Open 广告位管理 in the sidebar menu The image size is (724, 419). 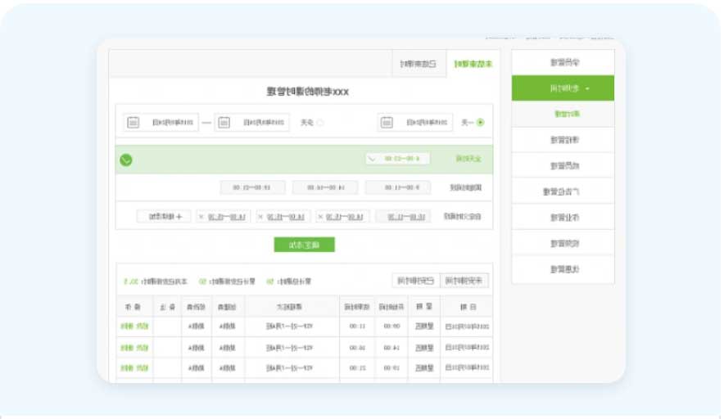pyautogui.click(x=563, y=192)
